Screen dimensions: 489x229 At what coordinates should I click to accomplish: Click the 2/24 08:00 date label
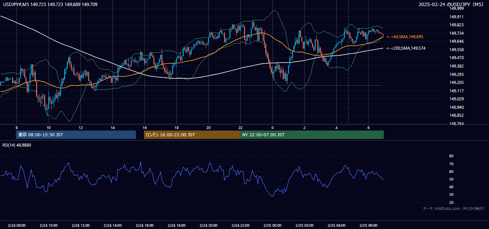tap(16, 226)
